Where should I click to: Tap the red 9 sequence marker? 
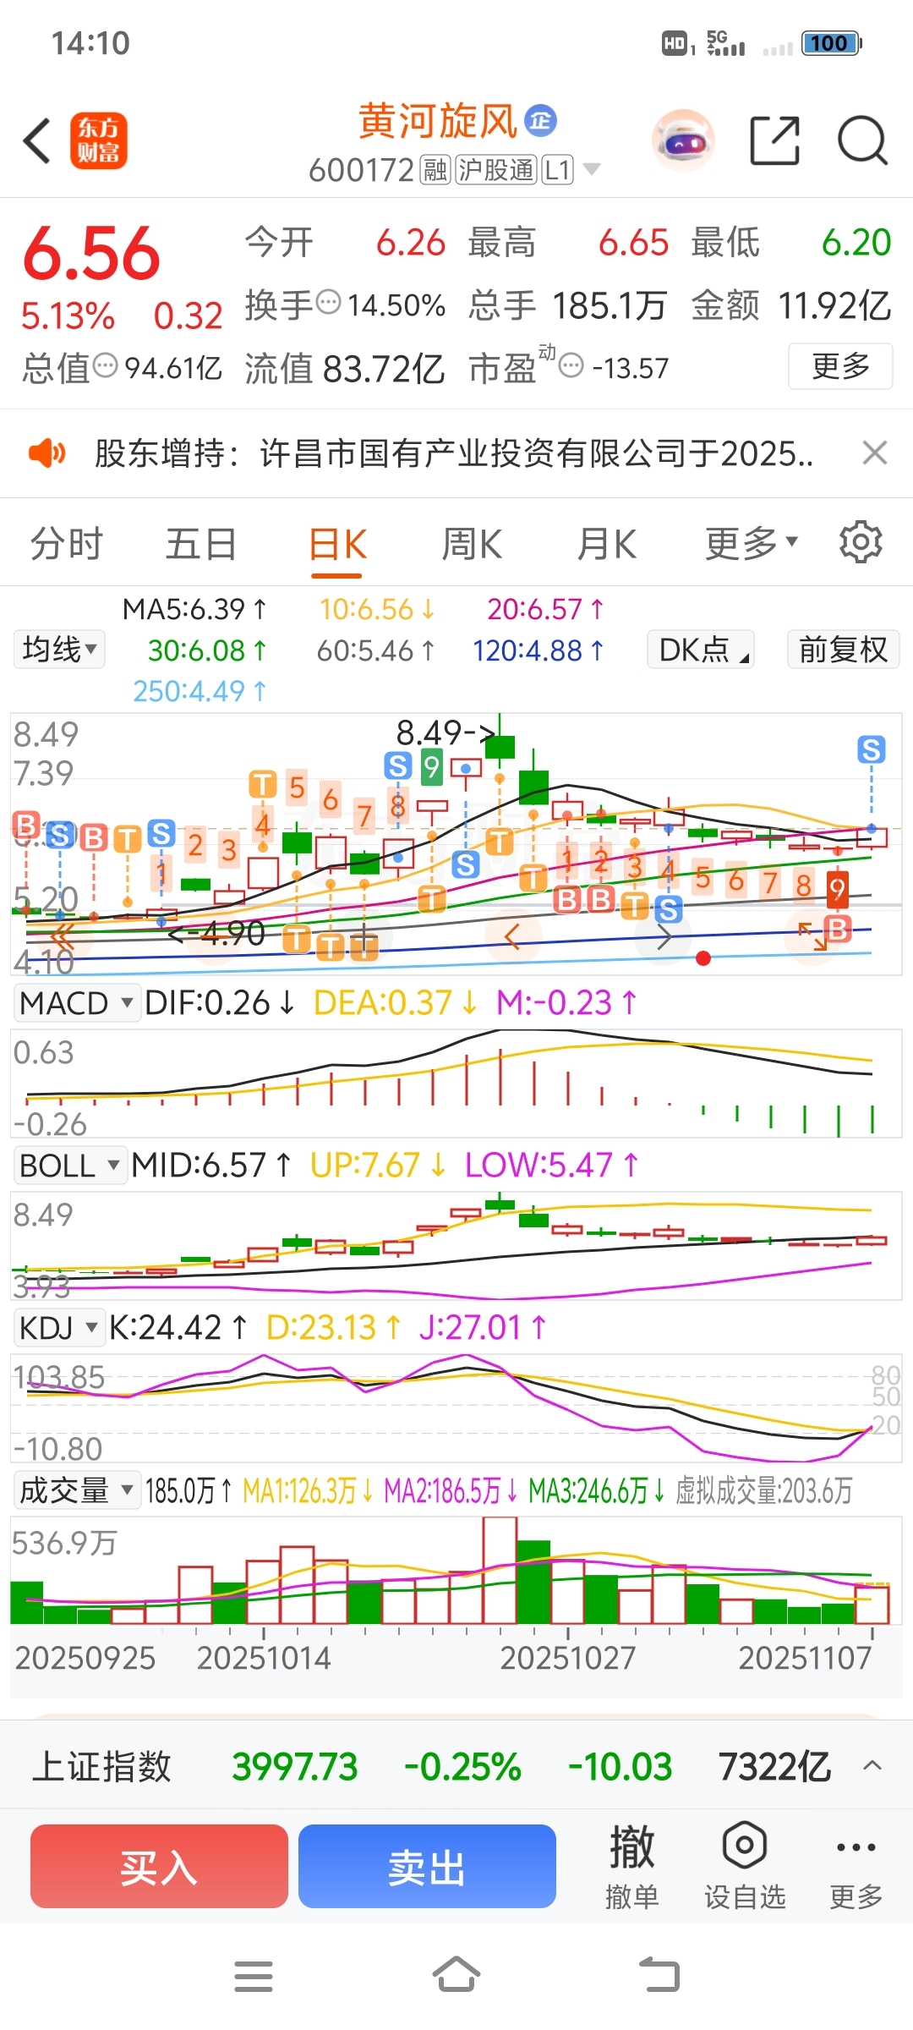[837, 889]
